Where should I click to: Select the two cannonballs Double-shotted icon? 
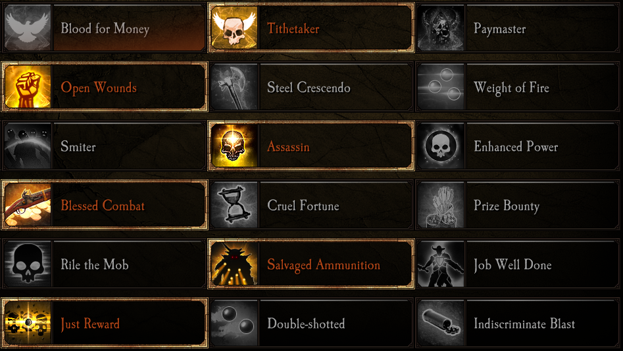pos(234,323)
